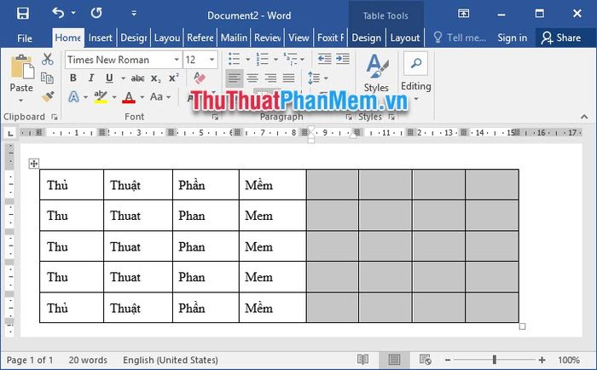Open the Table Tools Design tab

(x=366, y=38)
